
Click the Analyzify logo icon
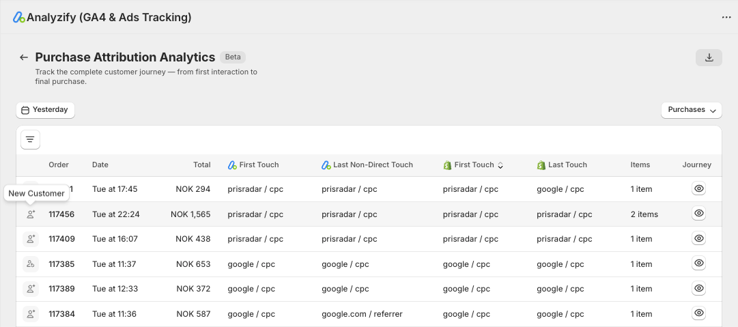(19, 18)
